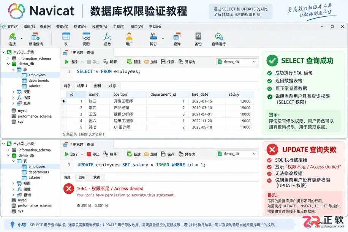Collapse demo_db node in upper tree
348x232 pixels.
click(x=8, y=64)
